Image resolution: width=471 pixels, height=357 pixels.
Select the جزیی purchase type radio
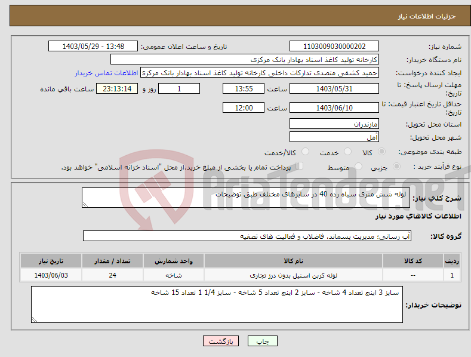point(396,166)
